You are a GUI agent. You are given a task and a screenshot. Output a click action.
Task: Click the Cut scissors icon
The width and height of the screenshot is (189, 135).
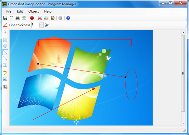pos(40,18)
